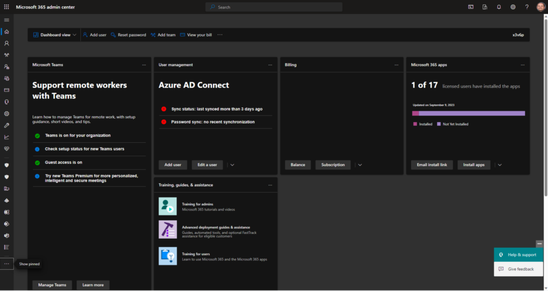Open the help question mark icon
Screen dimensions: 548x291
527,7
